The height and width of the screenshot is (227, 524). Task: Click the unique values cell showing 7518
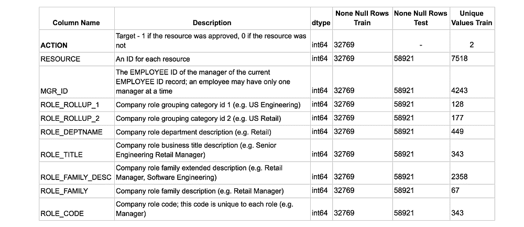coord(459,59)
